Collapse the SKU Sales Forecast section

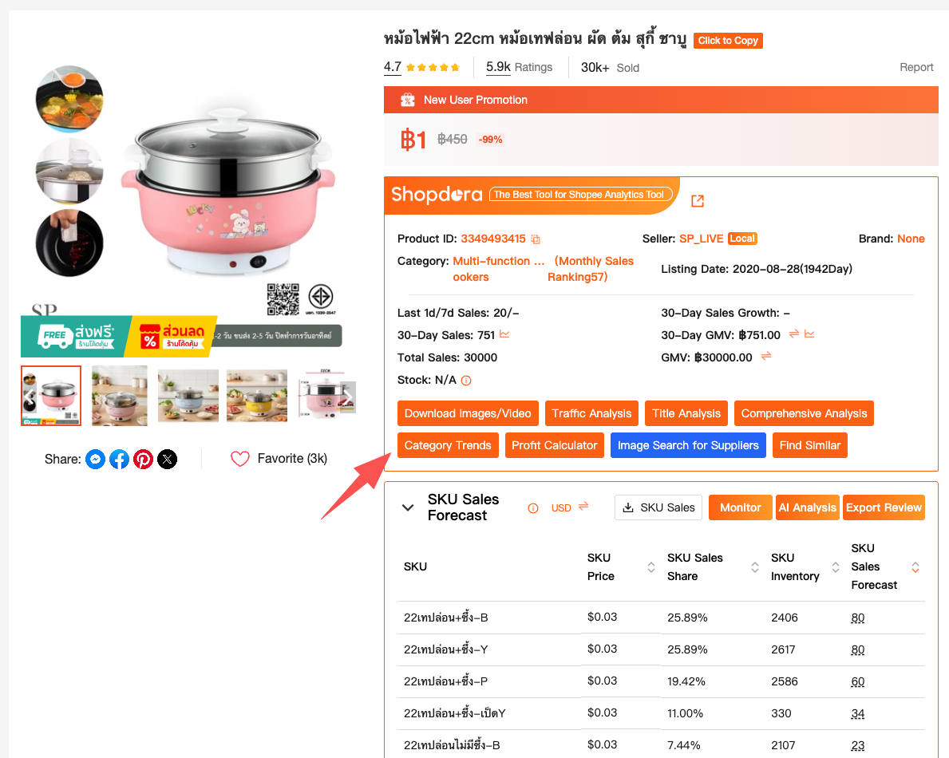click(408, 507)
